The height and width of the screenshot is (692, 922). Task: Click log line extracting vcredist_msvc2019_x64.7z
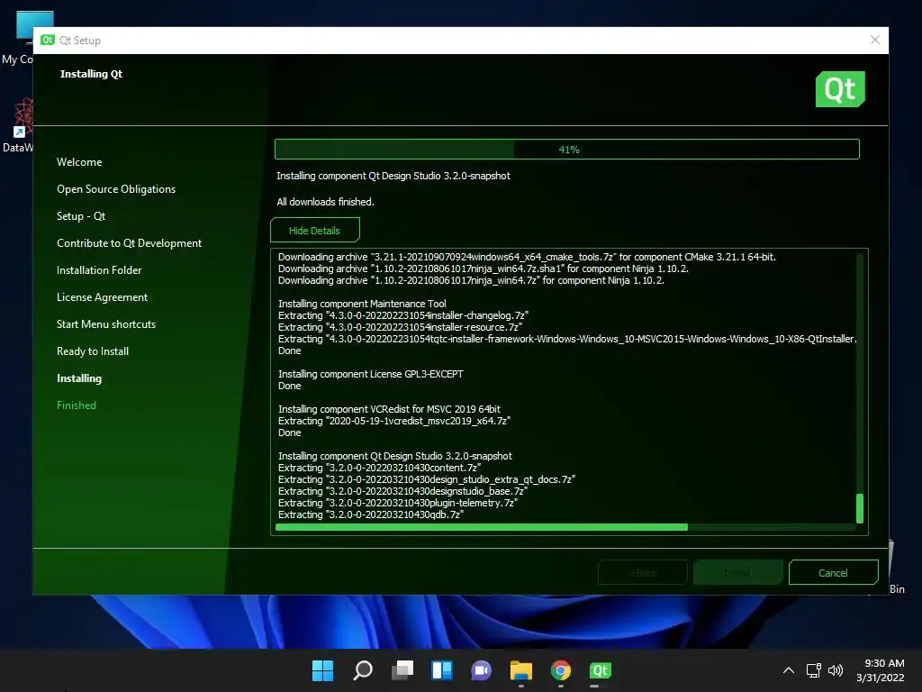tap(394, 421)
